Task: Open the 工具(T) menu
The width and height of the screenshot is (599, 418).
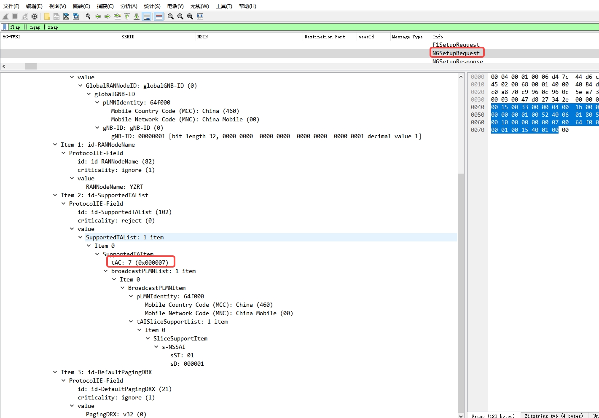Action: (224, 6)
